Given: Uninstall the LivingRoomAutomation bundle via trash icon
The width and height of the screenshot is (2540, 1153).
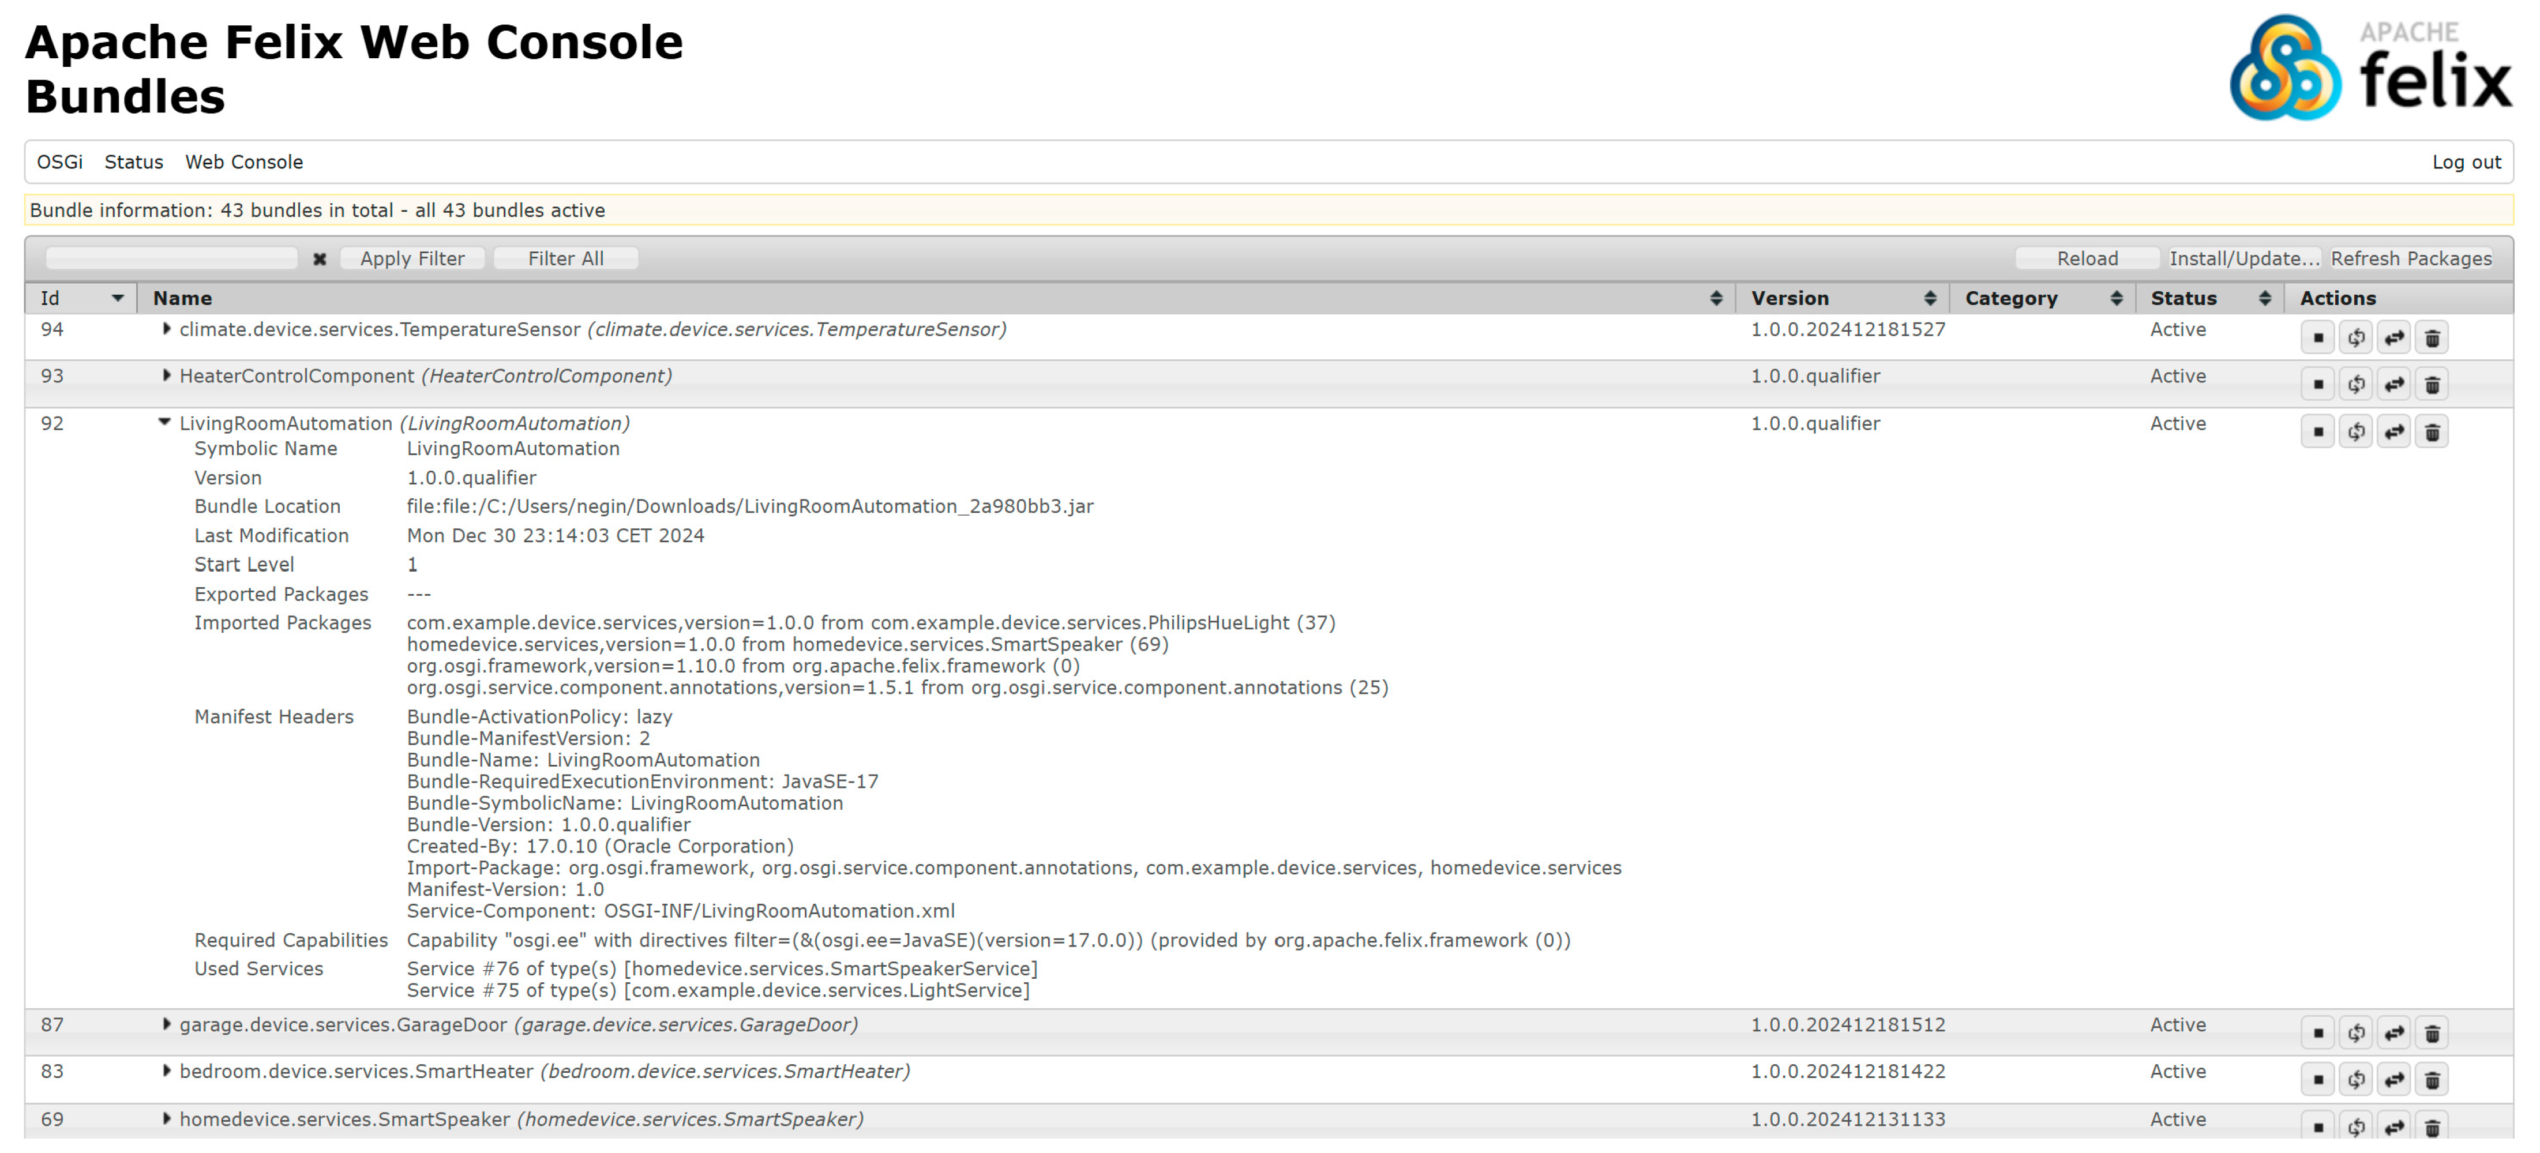Looking at the screenshot, I should (2432, 431).
